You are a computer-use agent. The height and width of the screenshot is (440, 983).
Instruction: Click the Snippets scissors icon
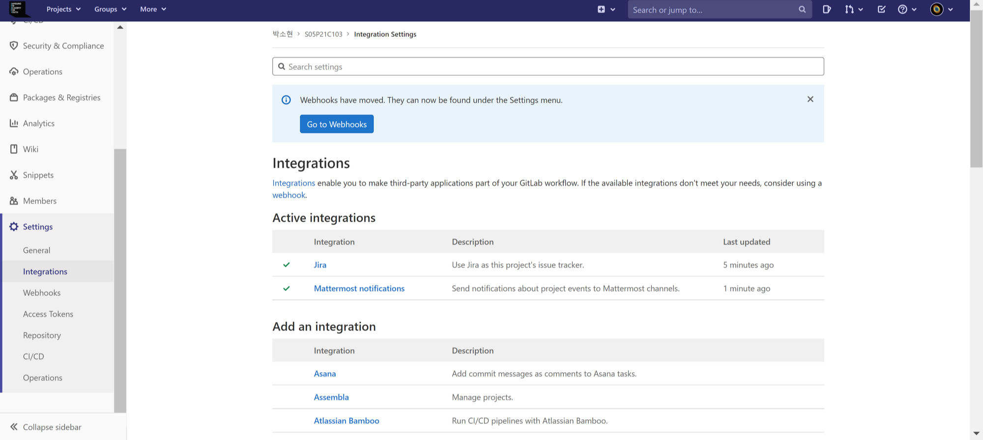click(x=14, y=175)
